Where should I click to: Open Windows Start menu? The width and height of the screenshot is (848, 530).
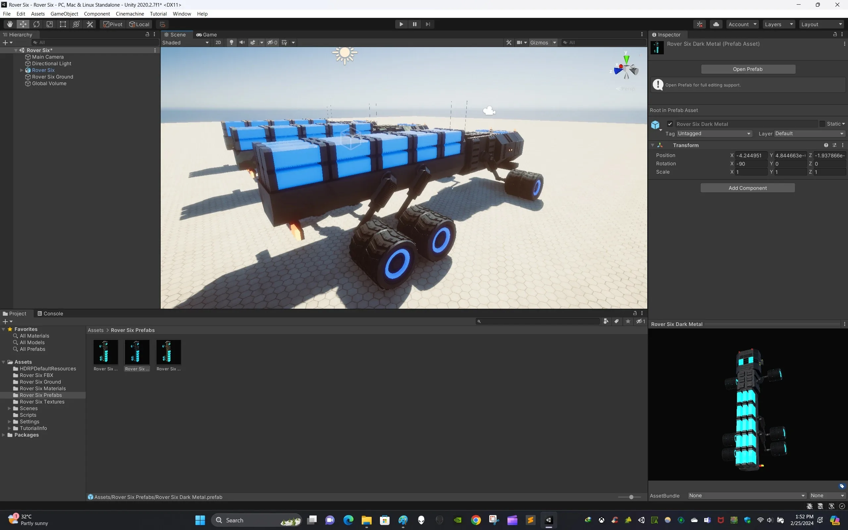pos(200,520)
